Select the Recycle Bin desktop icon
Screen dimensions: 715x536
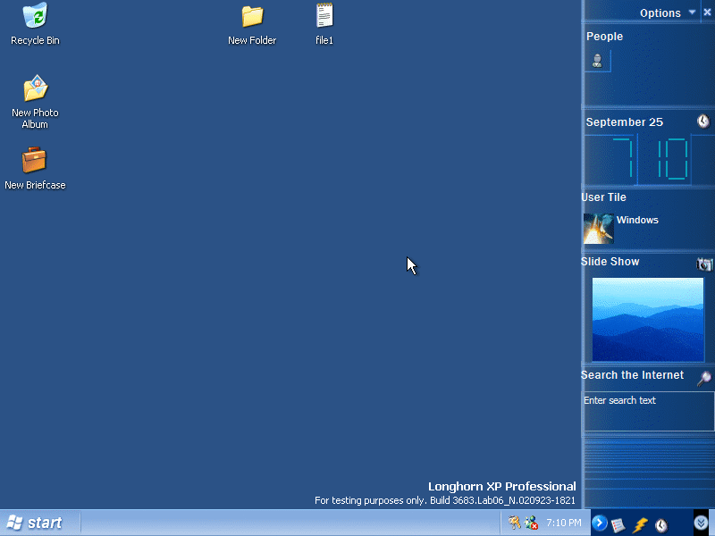point(35,24)
